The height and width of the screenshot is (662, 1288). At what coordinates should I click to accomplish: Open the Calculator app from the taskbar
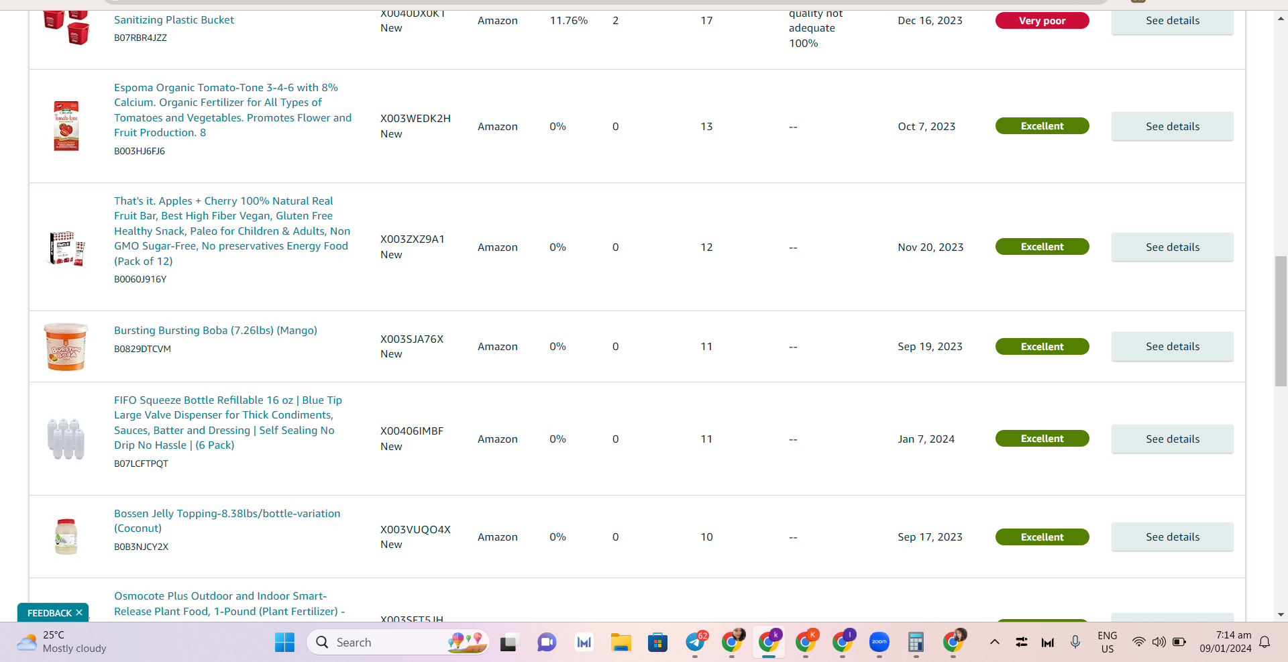pos(916,643)
